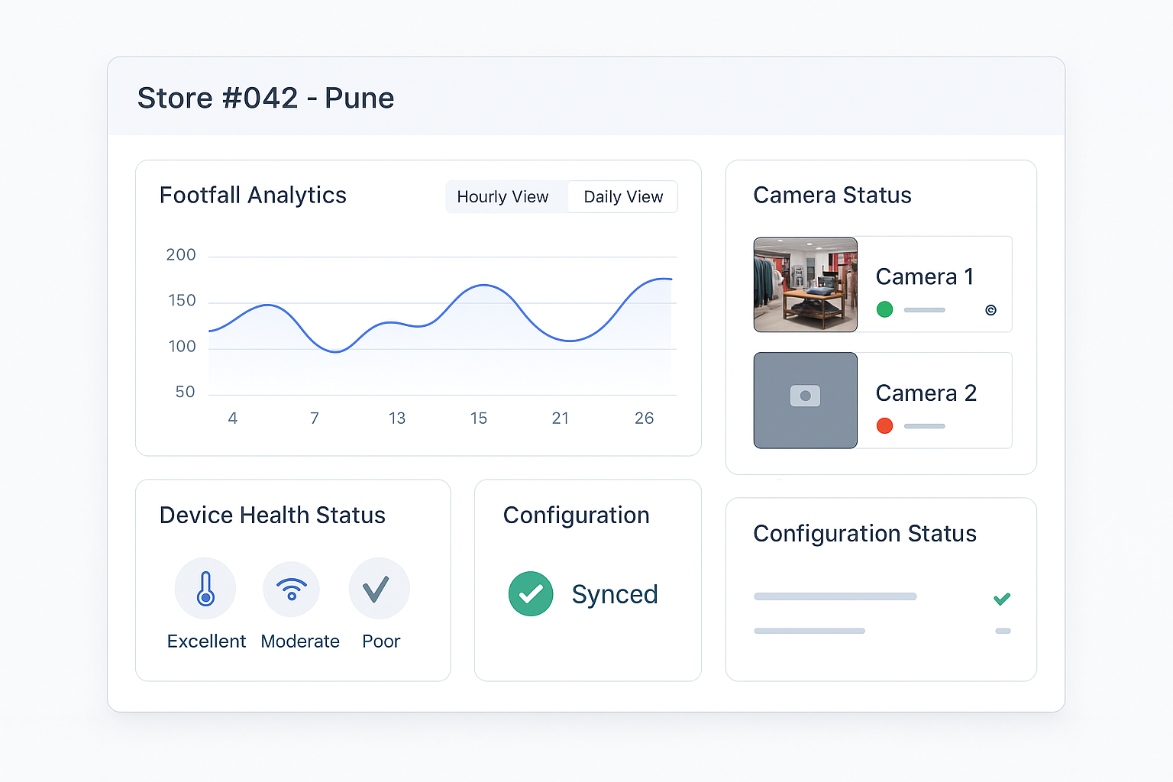Click the Footfall Analytics heading
This screenshot has width=1173, height=782.
[253, 195]
